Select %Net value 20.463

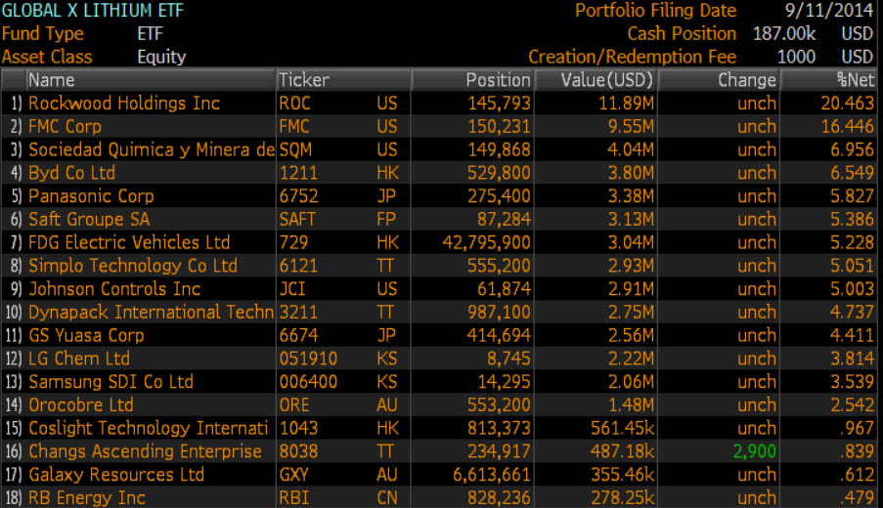click(x=848, y=103)
